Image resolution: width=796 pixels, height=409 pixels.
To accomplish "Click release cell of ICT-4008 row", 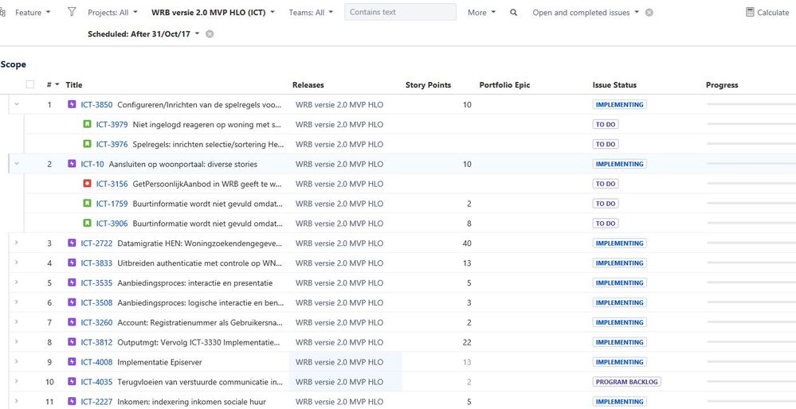I will [x=346, y=362].
